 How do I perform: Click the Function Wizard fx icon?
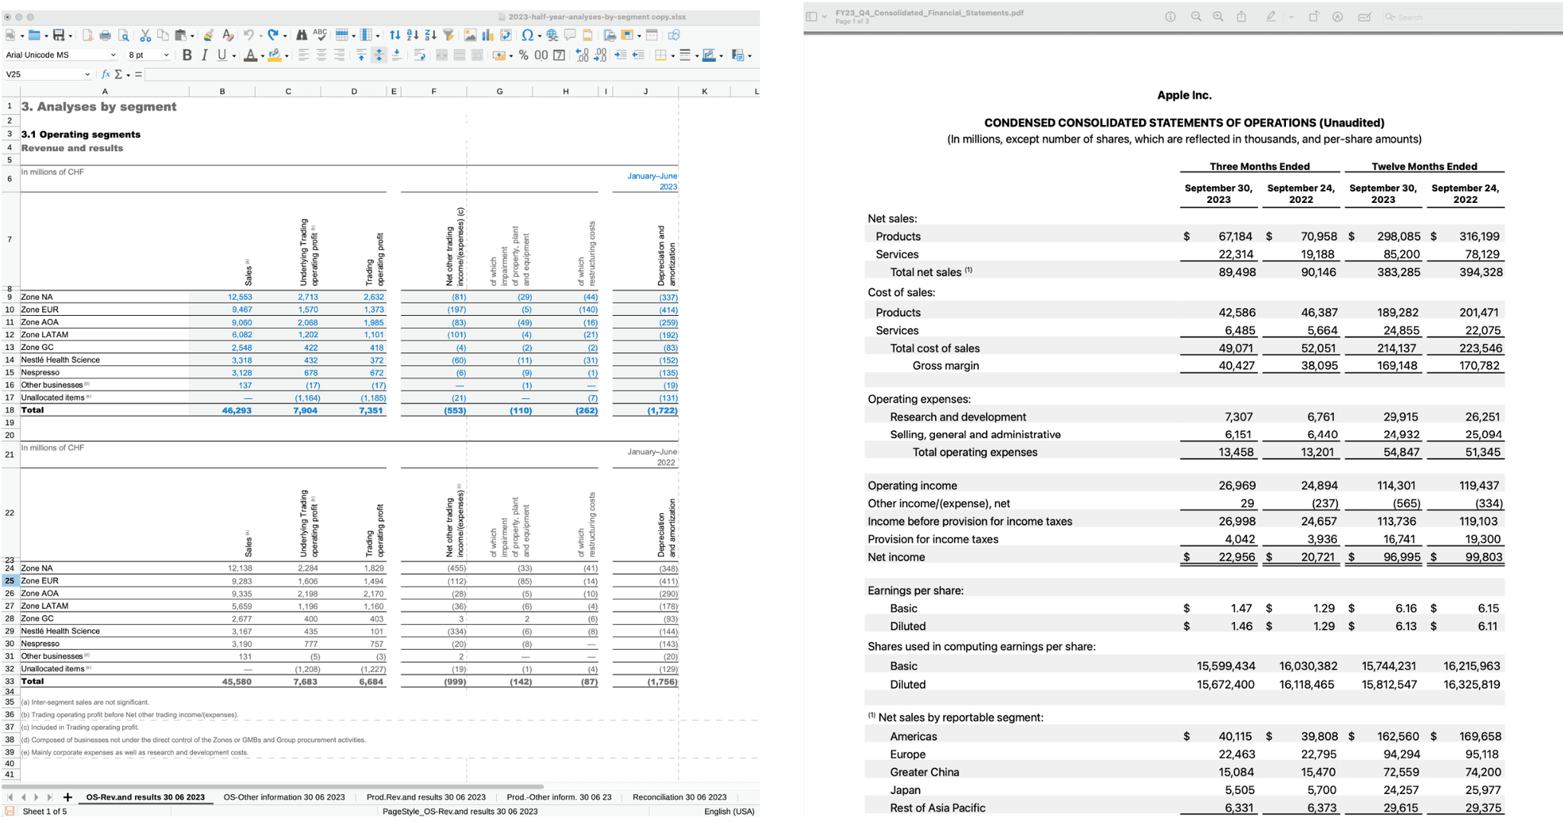coord(106,74)
